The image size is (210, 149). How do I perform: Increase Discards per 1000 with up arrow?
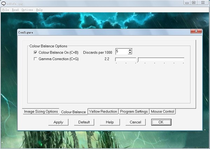(130, 50)
